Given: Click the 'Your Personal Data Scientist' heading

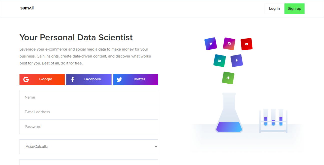Looking at the screenshot, I should pos(76,38).
